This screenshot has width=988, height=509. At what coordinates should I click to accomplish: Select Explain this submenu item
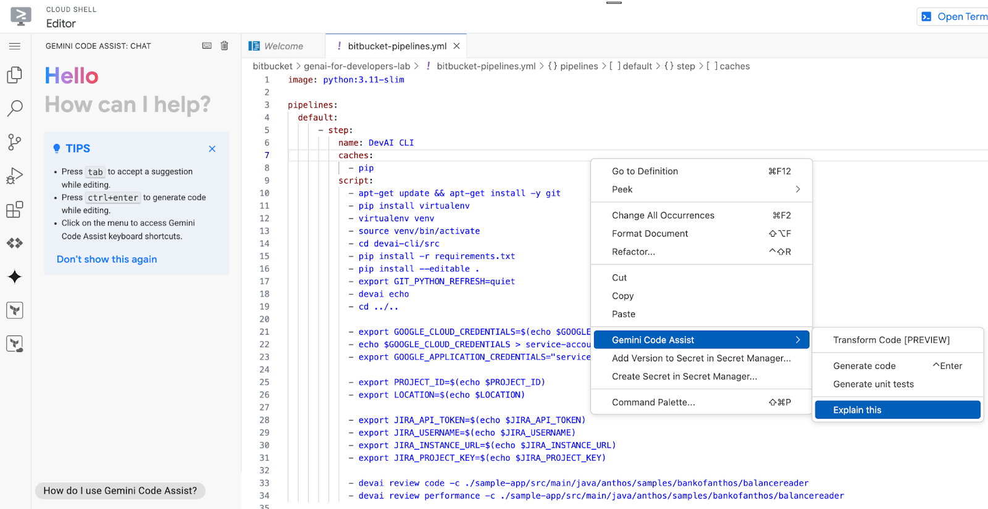898,410
